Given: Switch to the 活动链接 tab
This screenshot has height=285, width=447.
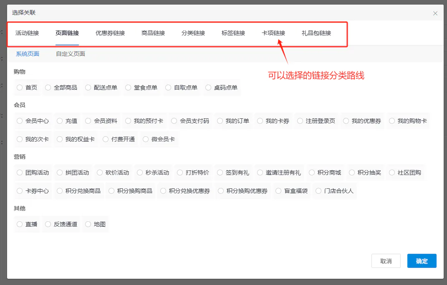Looking at the screenshot, I should 27,33.
